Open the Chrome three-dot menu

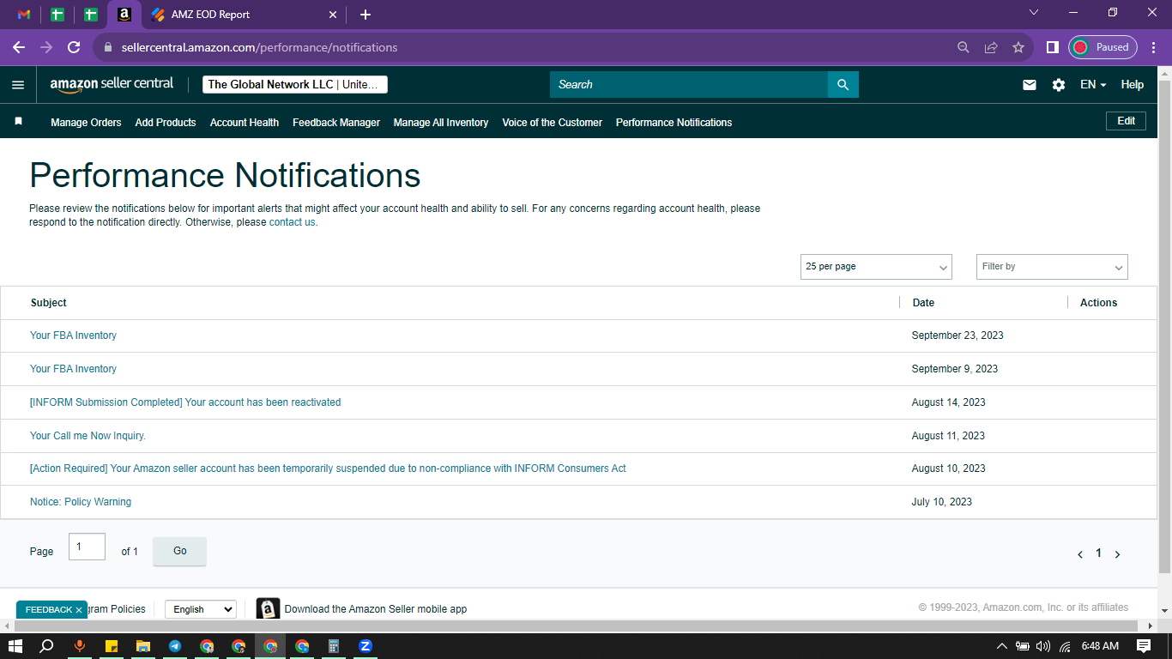(1153, 47)
